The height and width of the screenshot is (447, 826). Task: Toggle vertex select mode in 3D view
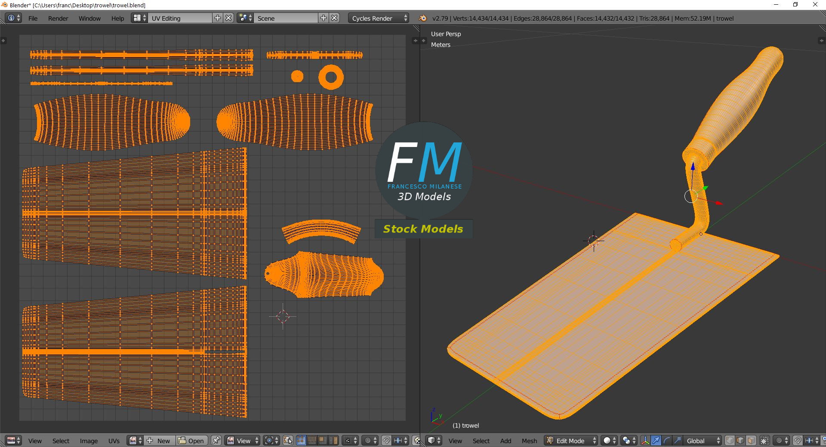coord(729,441)
